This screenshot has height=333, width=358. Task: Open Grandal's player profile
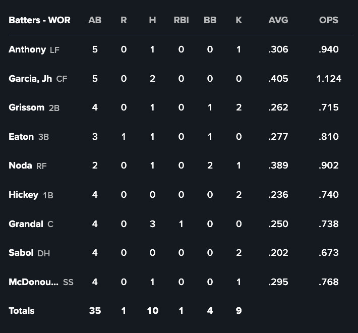[x=26, y=224]
